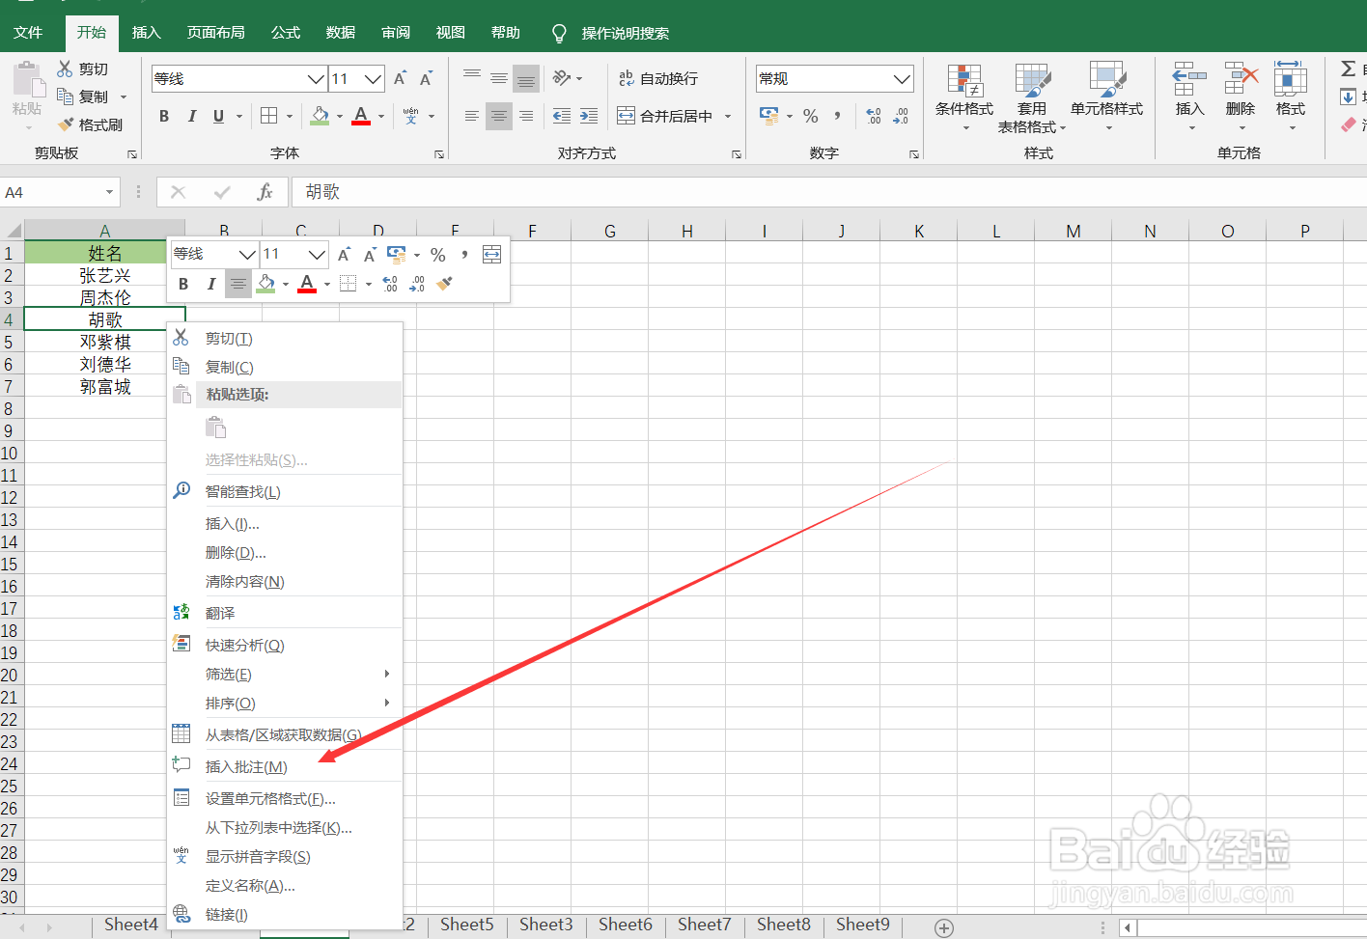Screen dimensions: 1367x939
Task: Expand Merge & Center (合并后居中) options arrow
Action: (x=728, y=116)
